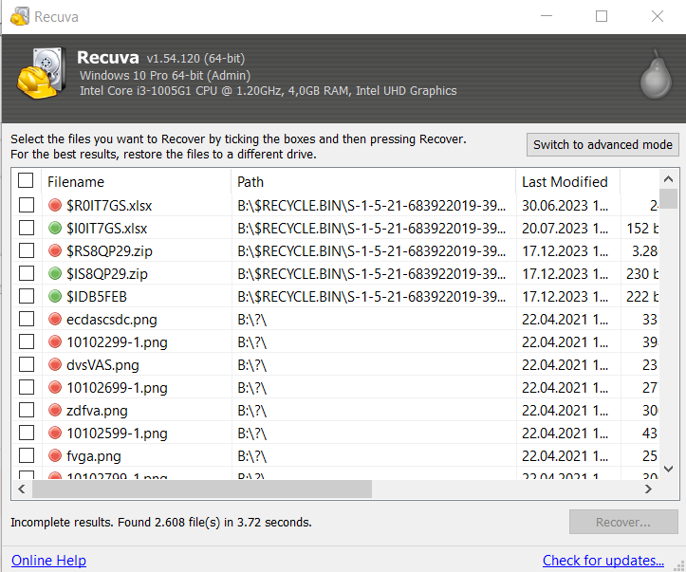Tick checkbox for $IS8QP29.zip
686x572 pixels.
point(27,273)
